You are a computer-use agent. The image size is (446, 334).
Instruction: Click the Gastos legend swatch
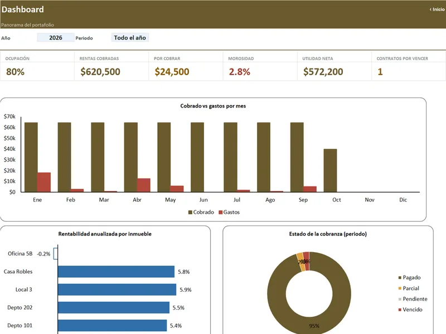point(220,212)
